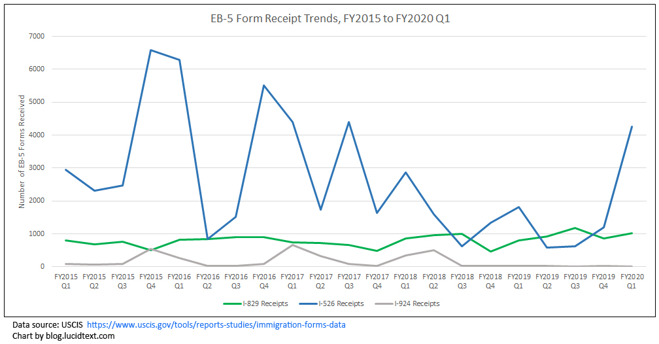Click the FY2015 Q1 x-axis label

(x=67, y=281)
